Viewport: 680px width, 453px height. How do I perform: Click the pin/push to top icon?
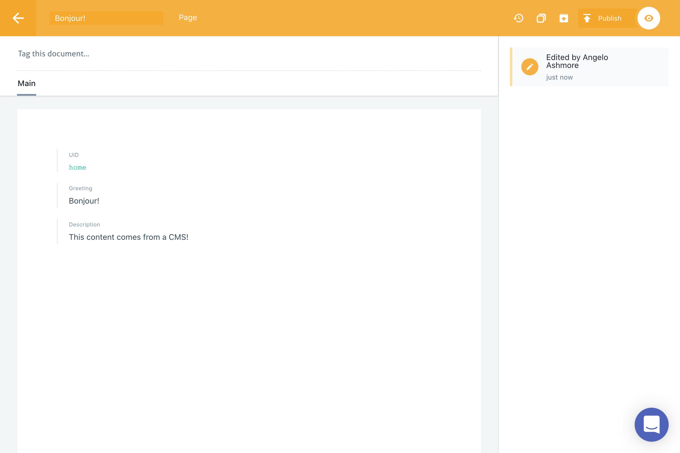(x=587, y=18)
